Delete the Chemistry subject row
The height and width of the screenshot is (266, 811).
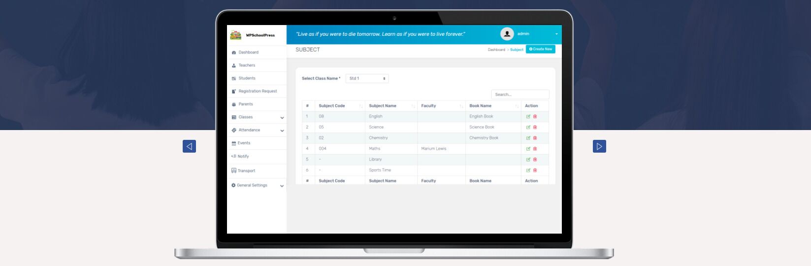click(x=535, y=138)
